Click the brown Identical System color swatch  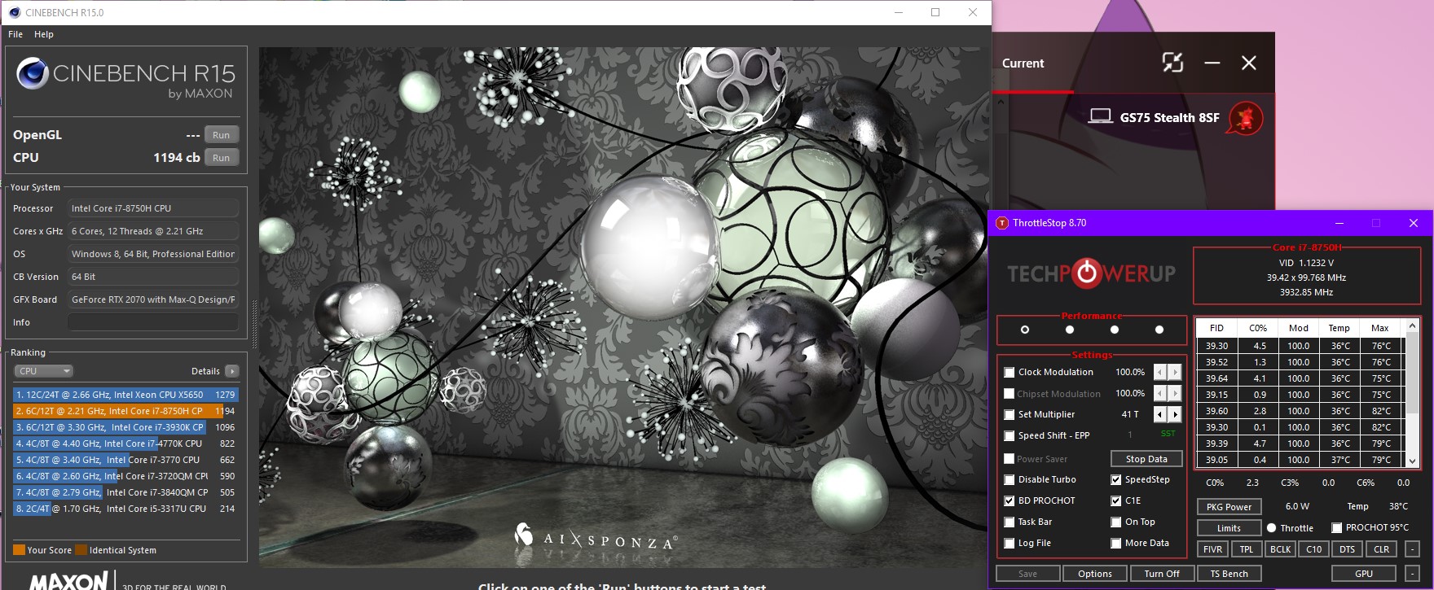[x=81, y=550]
